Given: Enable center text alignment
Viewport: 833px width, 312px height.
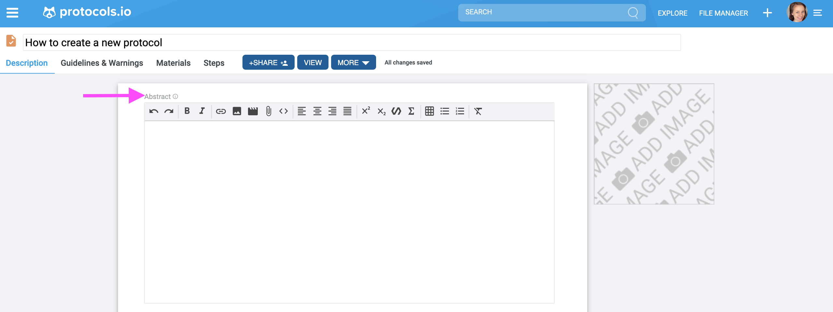Looking at the screenshot, I should pos(317,111).
